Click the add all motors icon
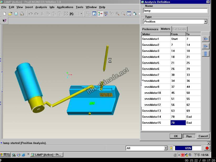This screenshot has width=216, height=162. [x=205, y=54]
